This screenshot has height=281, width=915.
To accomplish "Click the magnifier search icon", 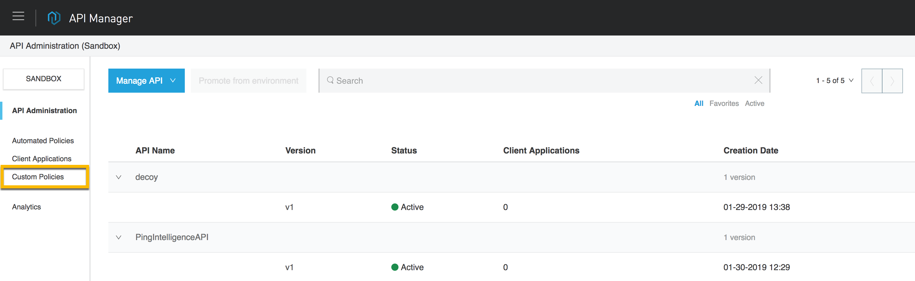I will tap(330, 80).
